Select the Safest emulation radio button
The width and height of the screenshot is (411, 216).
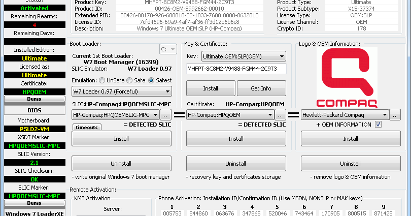coord(151,80)
